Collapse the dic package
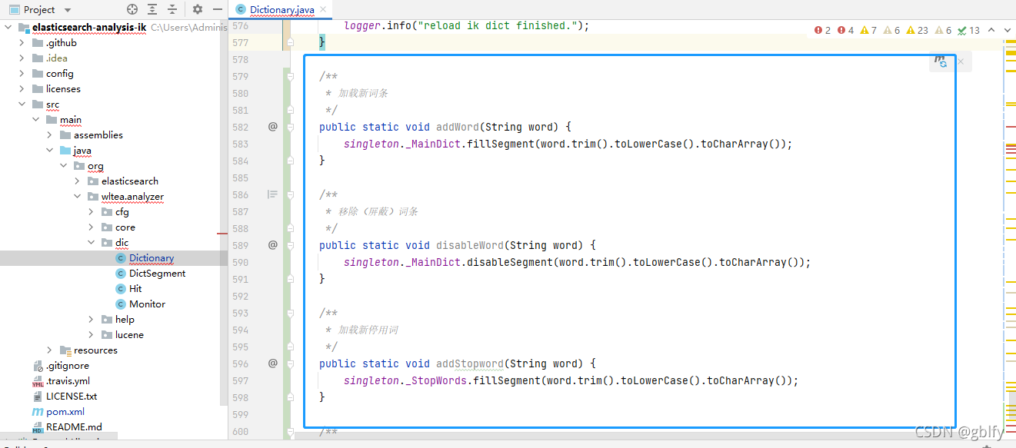The width and height of the screenshot is (1016, 448). coord(91,243)
